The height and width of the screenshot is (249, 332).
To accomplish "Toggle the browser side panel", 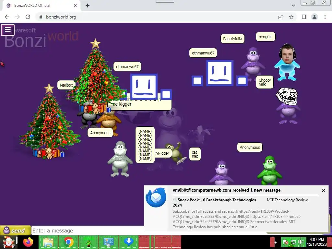I will [x=304, y=17].
